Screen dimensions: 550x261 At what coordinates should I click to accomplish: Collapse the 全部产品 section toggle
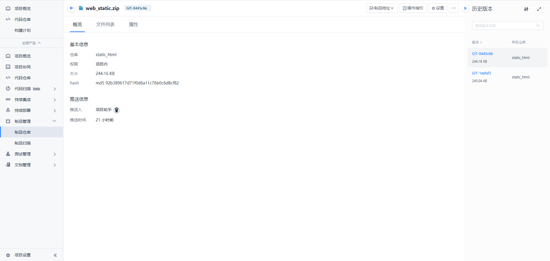pyautogui.click(x=32, y=43)
